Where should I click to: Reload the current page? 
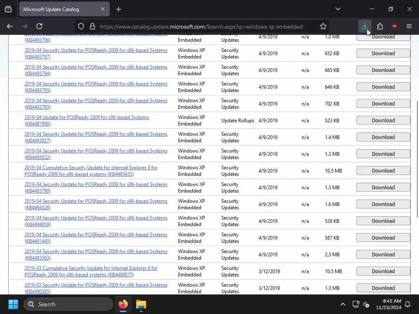(x=39, y=26)
